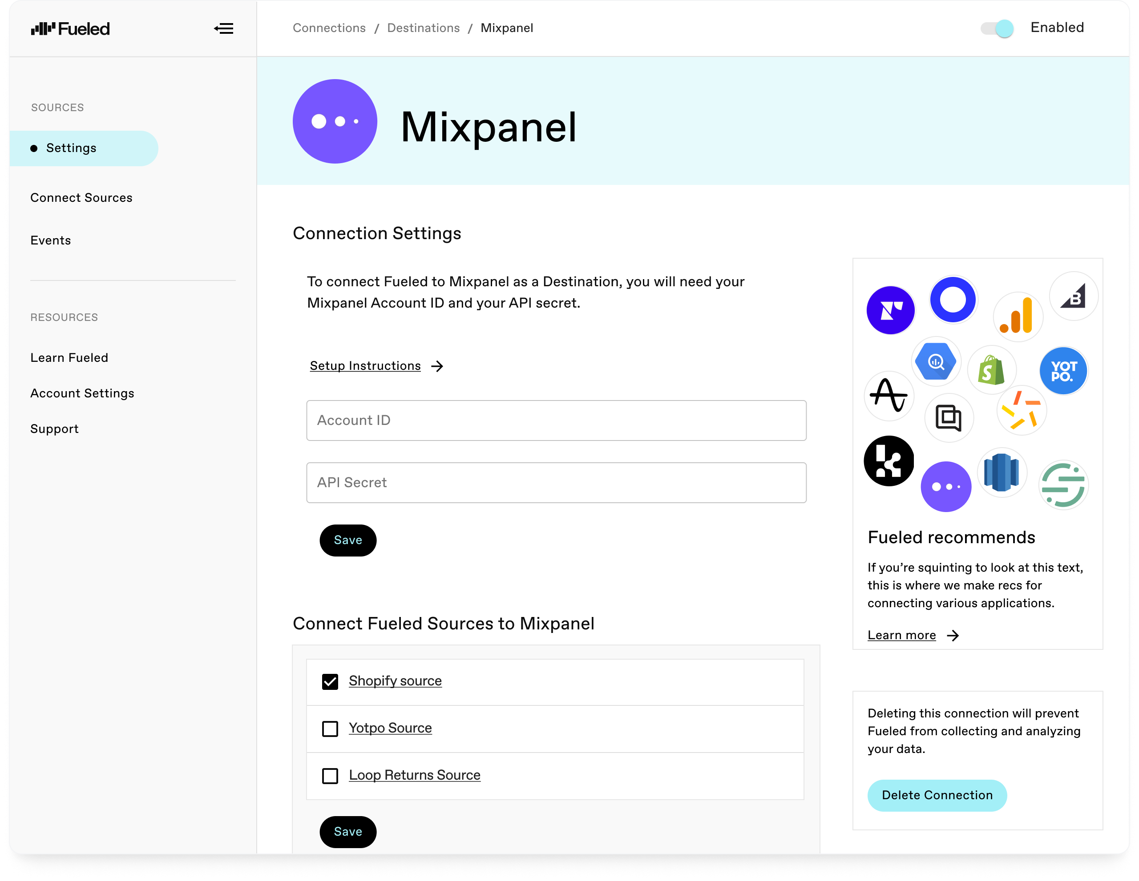
Task: Check the Shopify source checkbox
Action: pos(330,681)
